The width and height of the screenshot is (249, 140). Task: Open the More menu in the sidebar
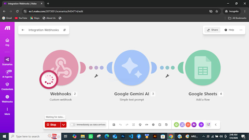7,111
